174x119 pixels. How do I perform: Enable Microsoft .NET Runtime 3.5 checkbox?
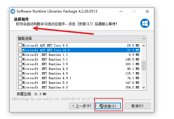pos(20,64)
